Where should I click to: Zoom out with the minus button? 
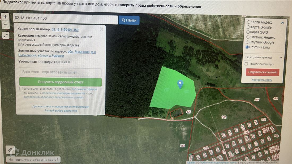(5, 25)
